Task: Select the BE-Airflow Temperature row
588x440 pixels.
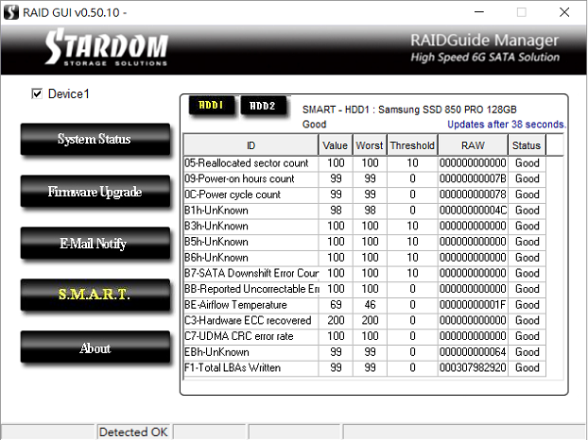Action: pyautogui.click(x=251, y=305)
